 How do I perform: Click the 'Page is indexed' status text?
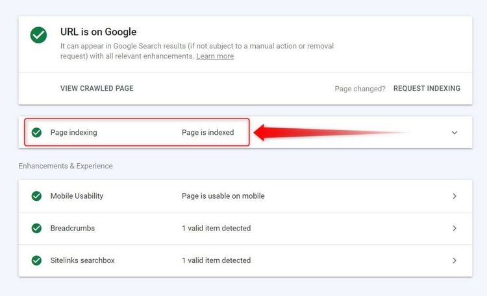tap(207, 132)
